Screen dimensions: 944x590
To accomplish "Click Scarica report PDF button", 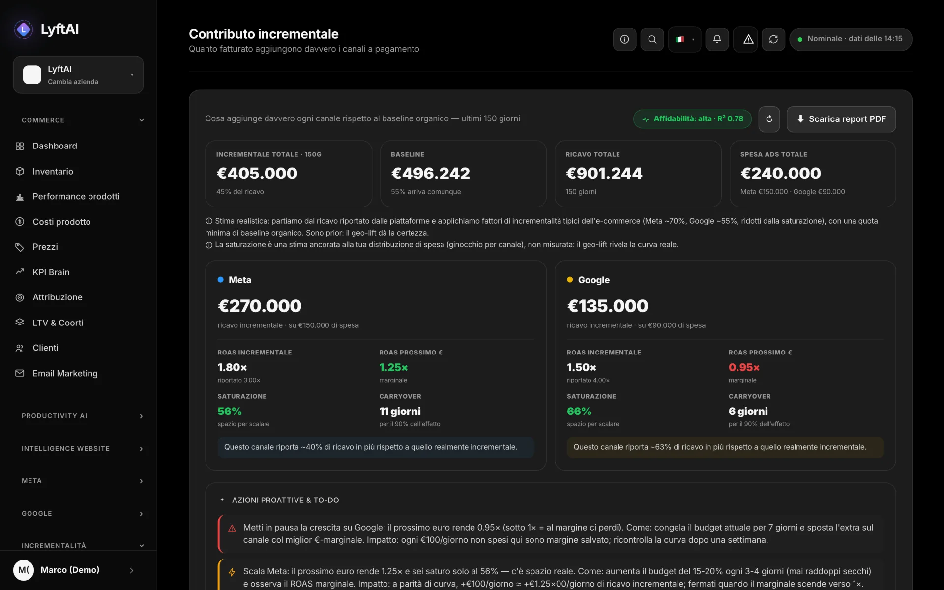I will point(841,119).
